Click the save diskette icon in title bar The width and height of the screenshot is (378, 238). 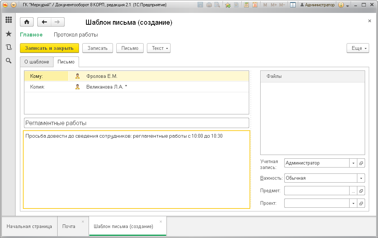200,5
